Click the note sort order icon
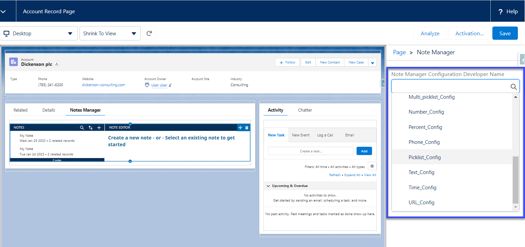525x247 pixels. [90, 127]
